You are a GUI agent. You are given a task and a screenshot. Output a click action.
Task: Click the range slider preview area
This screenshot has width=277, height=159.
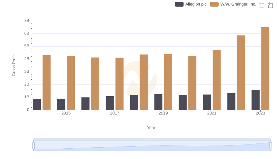click(152, 146)
